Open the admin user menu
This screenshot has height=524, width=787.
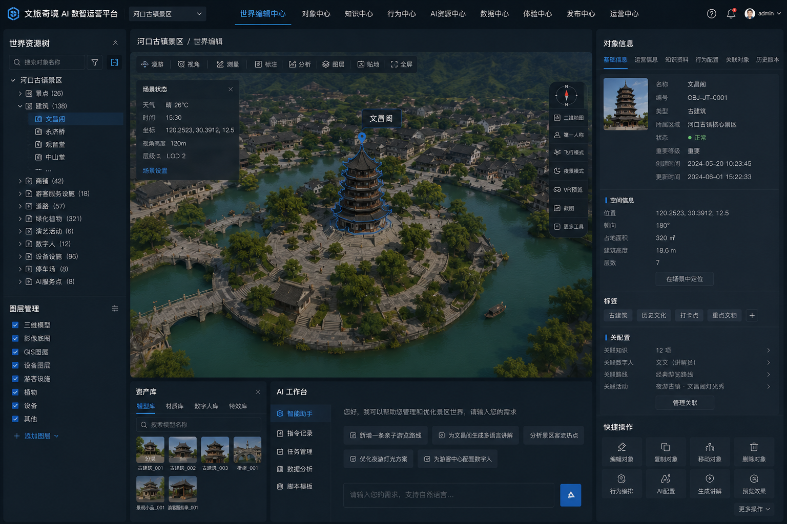click(x=763, y=14)
